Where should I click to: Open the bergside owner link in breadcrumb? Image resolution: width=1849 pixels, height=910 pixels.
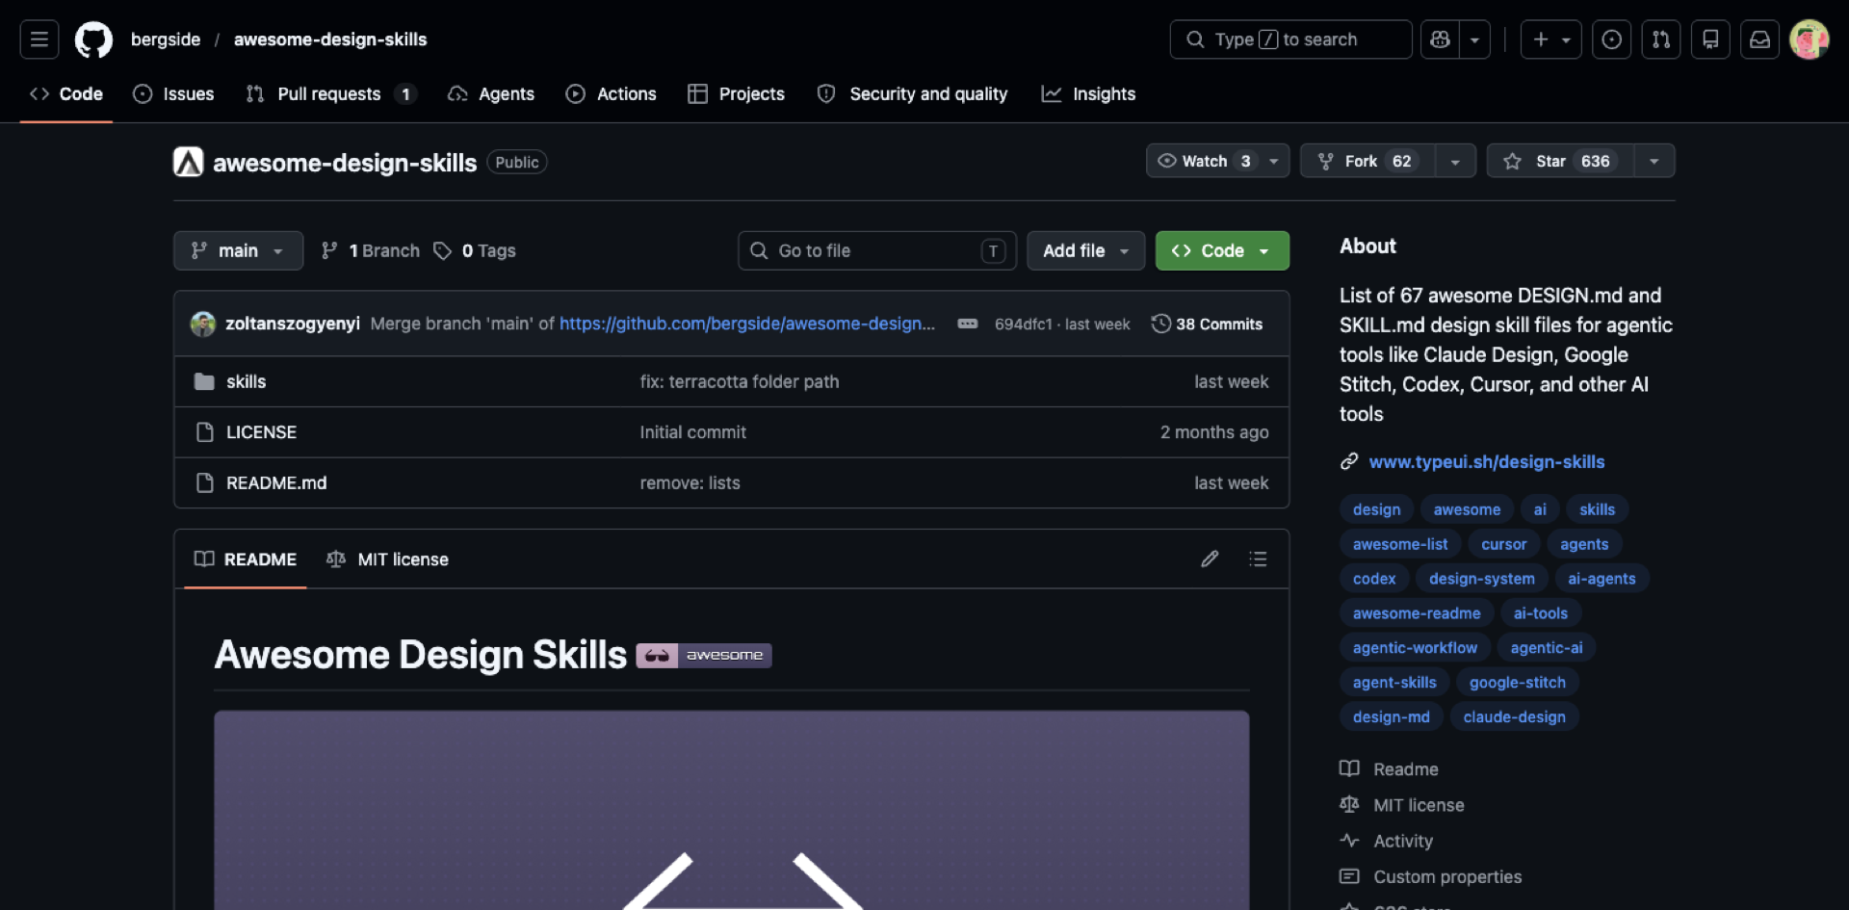point(166,39)
